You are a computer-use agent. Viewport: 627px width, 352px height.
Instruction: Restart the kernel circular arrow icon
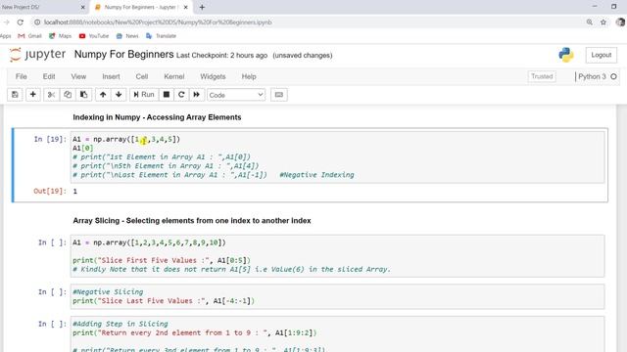(x=181, y=95)
